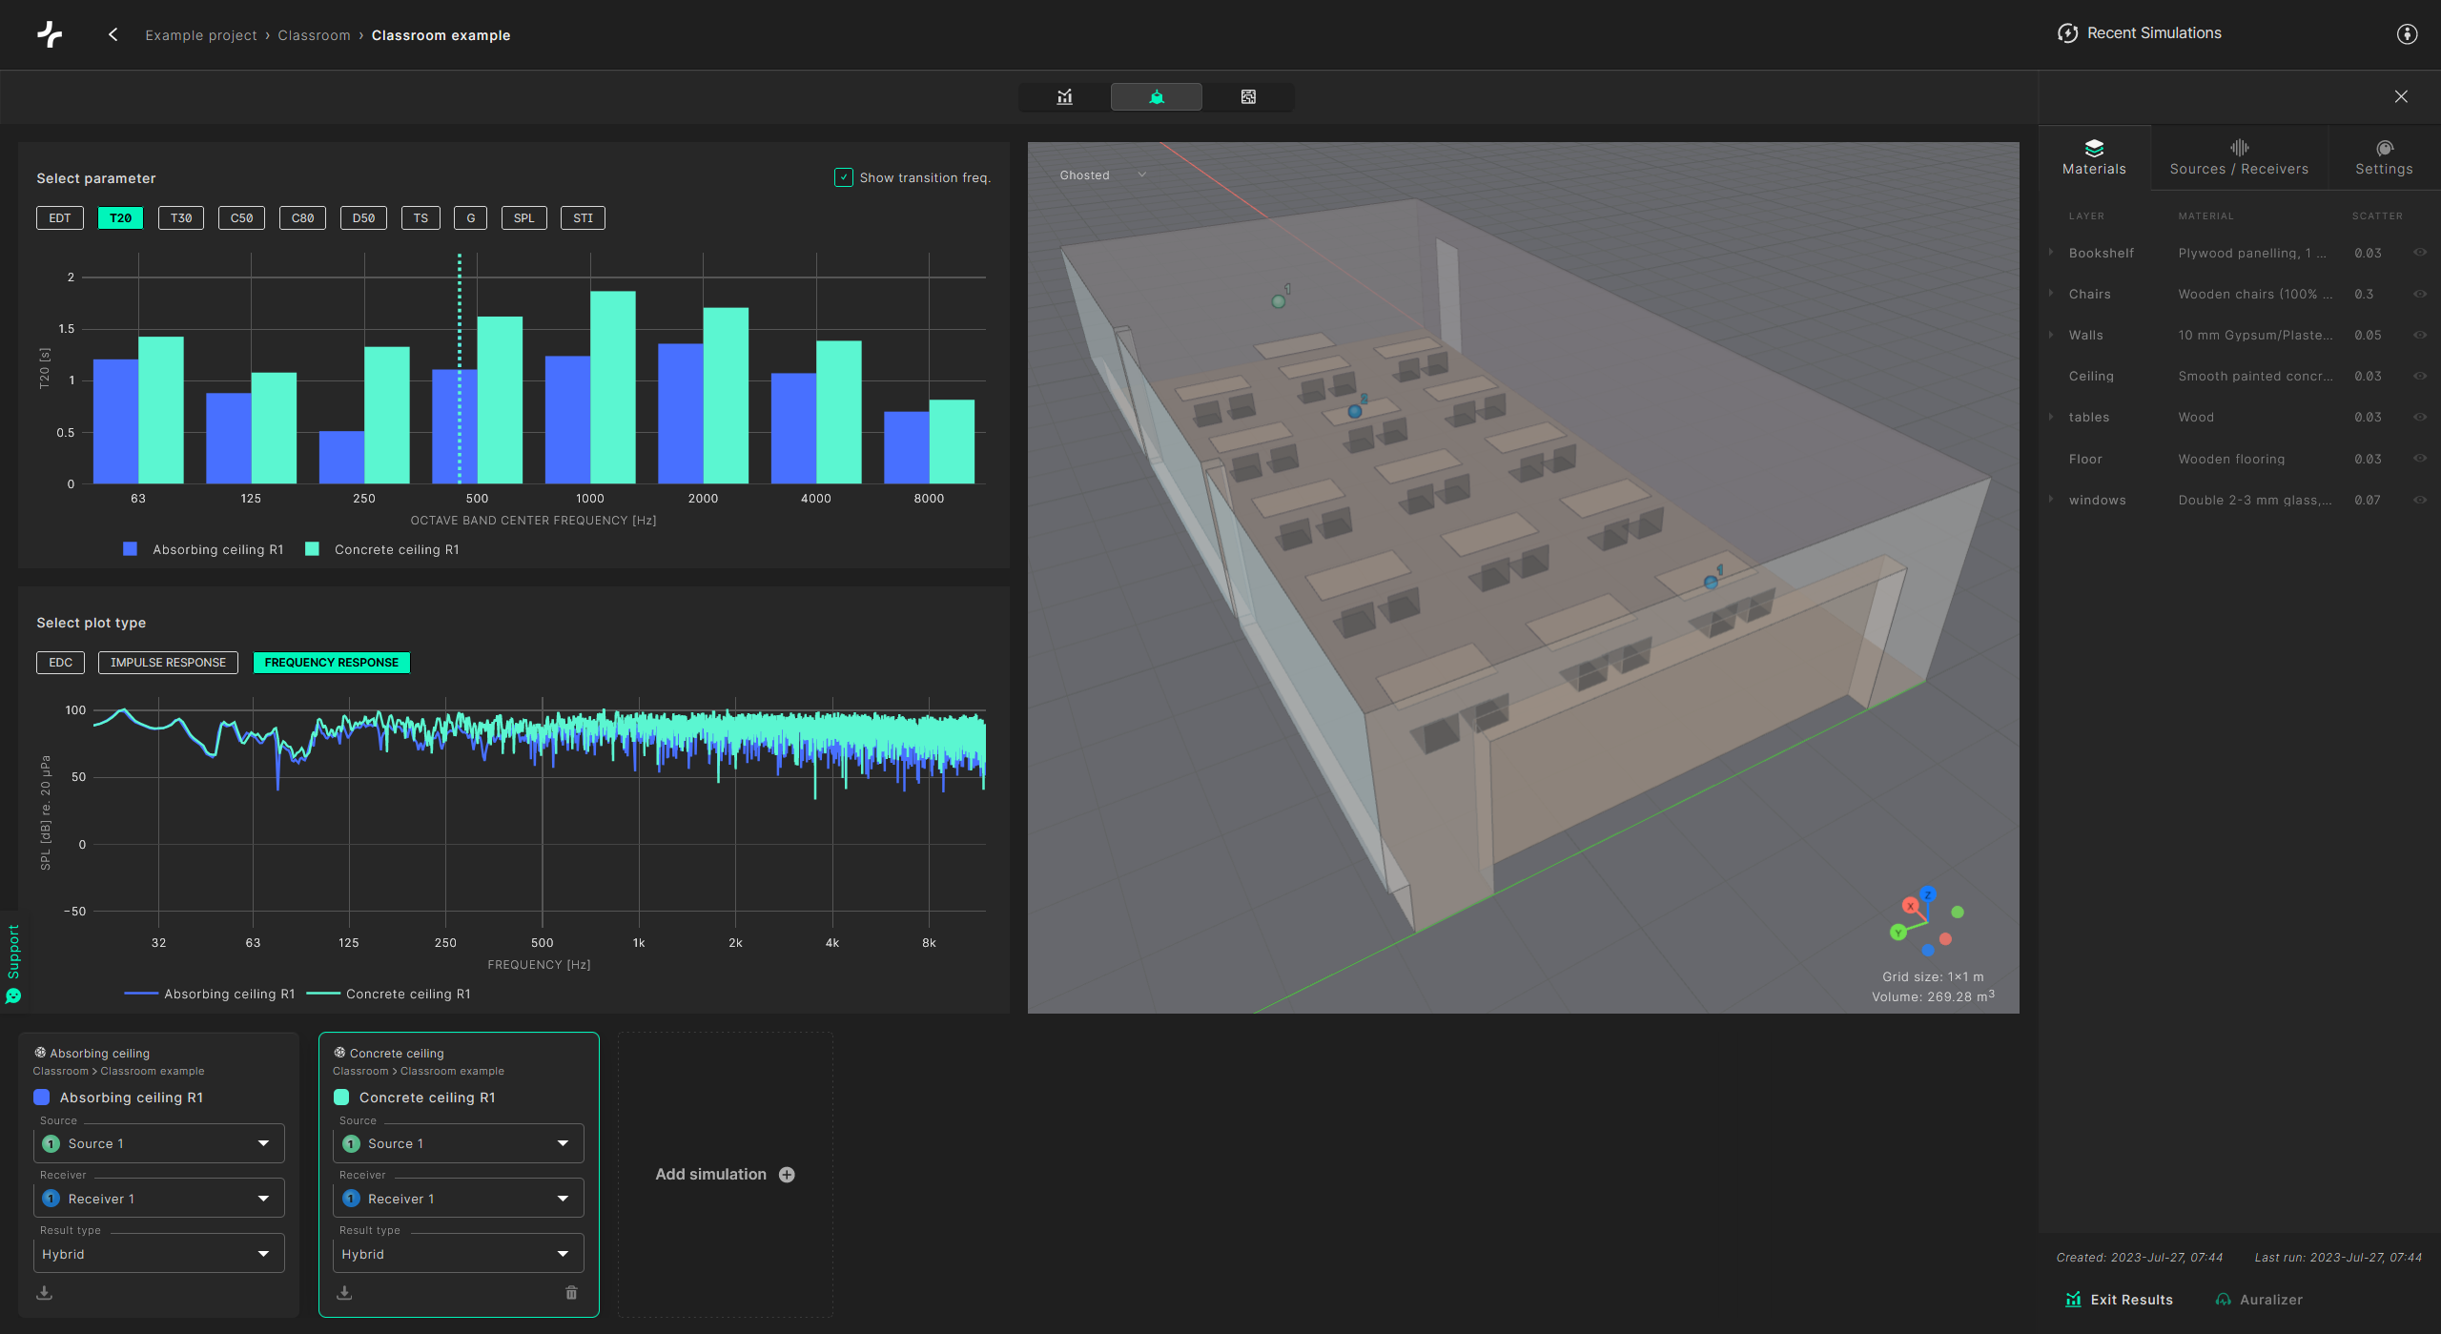Image resolution: width=2441 pixels, height=1334 pixels.
Task: Download Absorbing ceiling results
Action: [44, 1292]
